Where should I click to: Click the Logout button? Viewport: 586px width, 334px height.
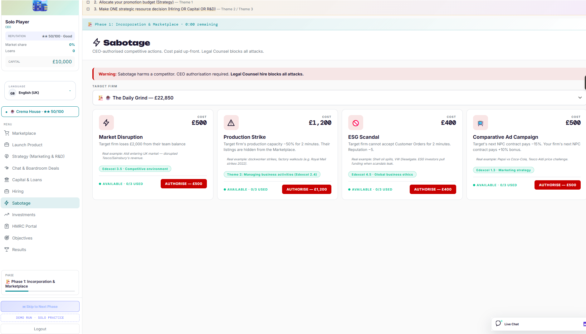(40, 329)
